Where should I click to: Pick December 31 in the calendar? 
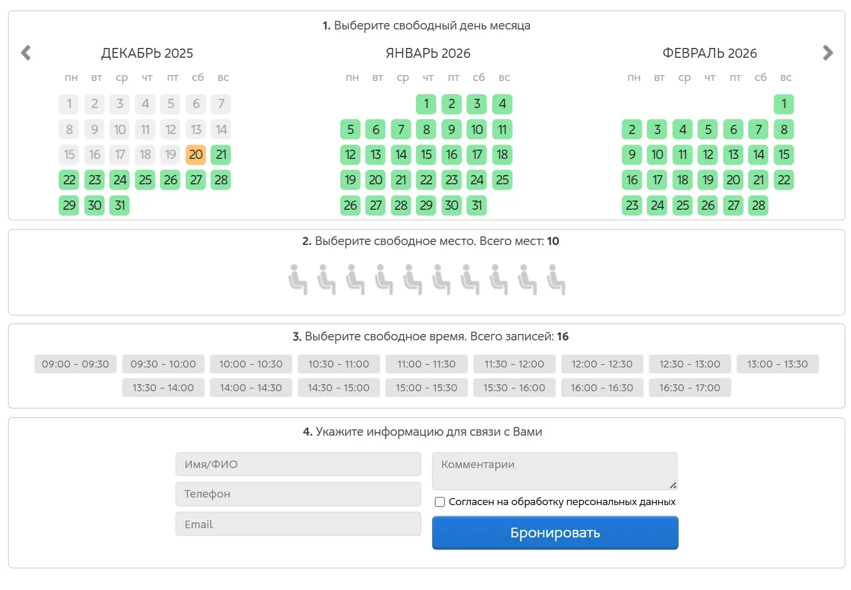pyautogui.click(x=120, y=205)
